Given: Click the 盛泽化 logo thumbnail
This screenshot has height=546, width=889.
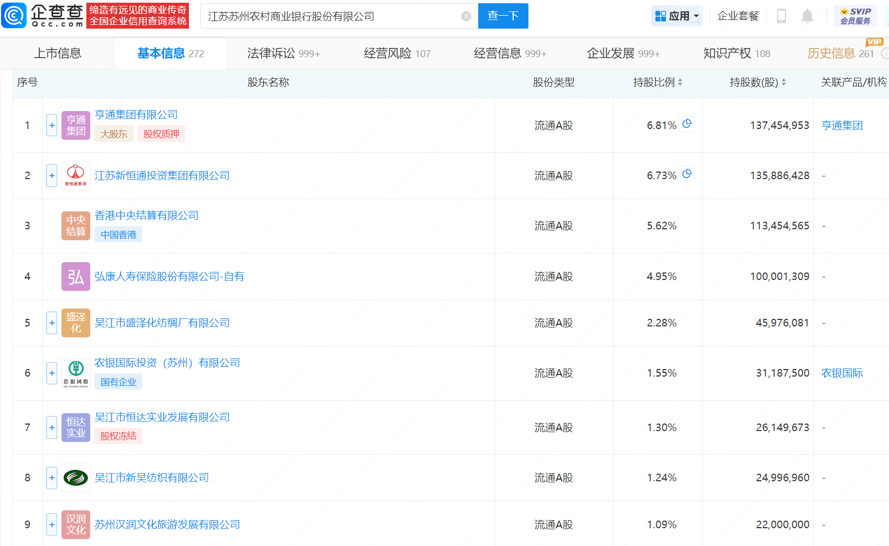Looking at the screenshot, I should [76, 323].
